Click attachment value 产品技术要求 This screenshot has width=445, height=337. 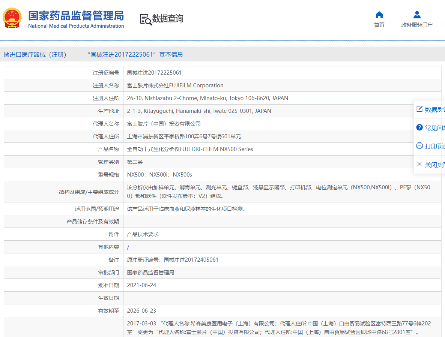(x=143, y=234)
